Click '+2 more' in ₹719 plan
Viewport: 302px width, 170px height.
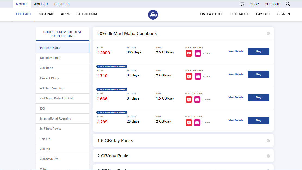(207, 77)
